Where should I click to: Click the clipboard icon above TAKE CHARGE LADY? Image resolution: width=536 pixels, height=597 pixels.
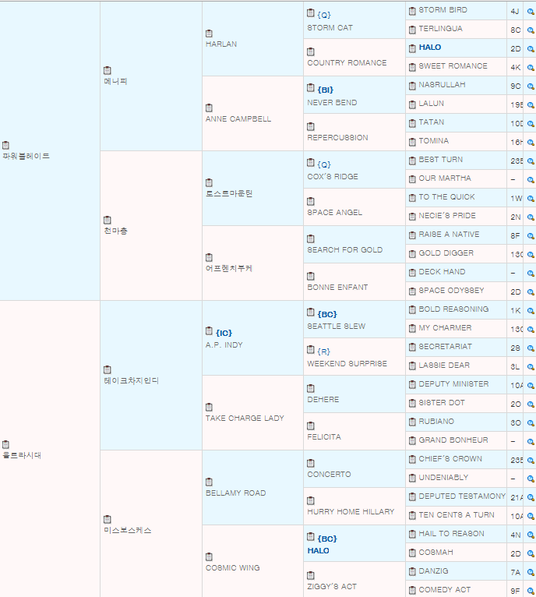209,408
